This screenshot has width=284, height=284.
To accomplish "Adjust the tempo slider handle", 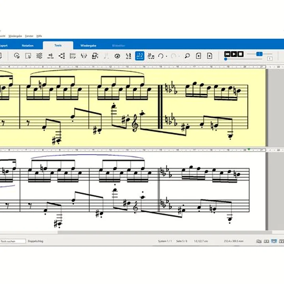I will coord(260,54).
